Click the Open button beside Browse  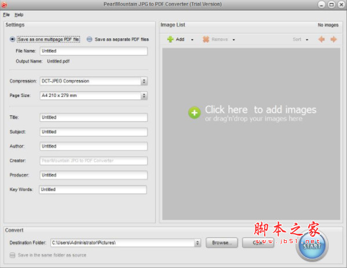point(258,242)
